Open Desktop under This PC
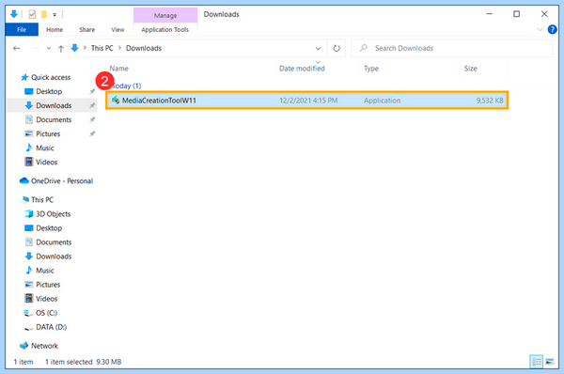 [x=49, y=228]
